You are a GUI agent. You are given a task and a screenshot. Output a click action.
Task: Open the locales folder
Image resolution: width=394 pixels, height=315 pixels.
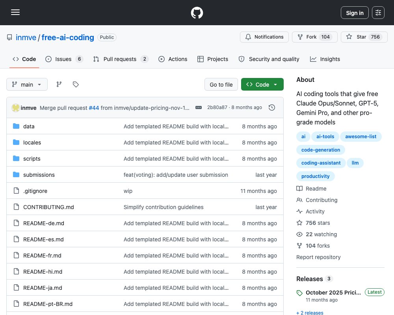coord(32,143)
